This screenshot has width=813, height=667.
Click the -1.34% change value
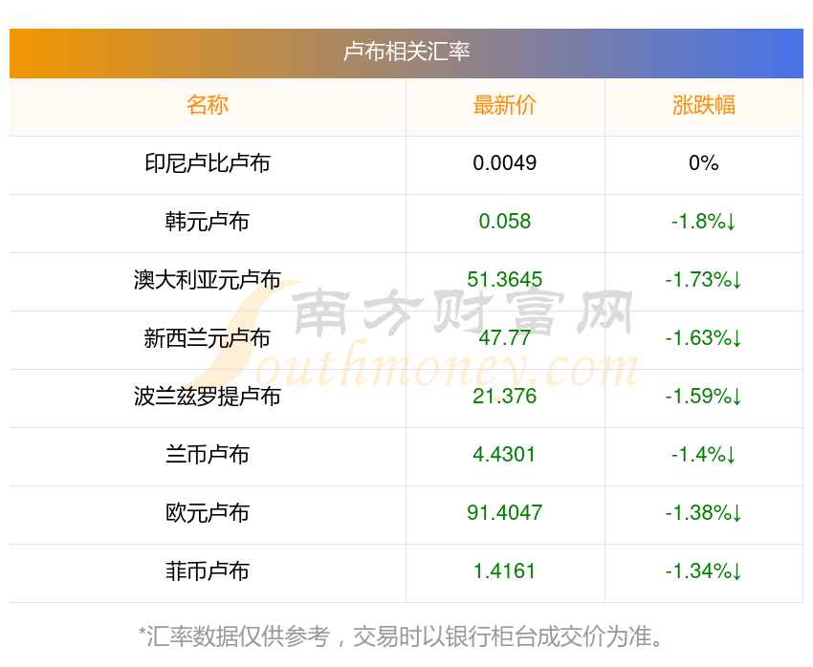[704, 571]
